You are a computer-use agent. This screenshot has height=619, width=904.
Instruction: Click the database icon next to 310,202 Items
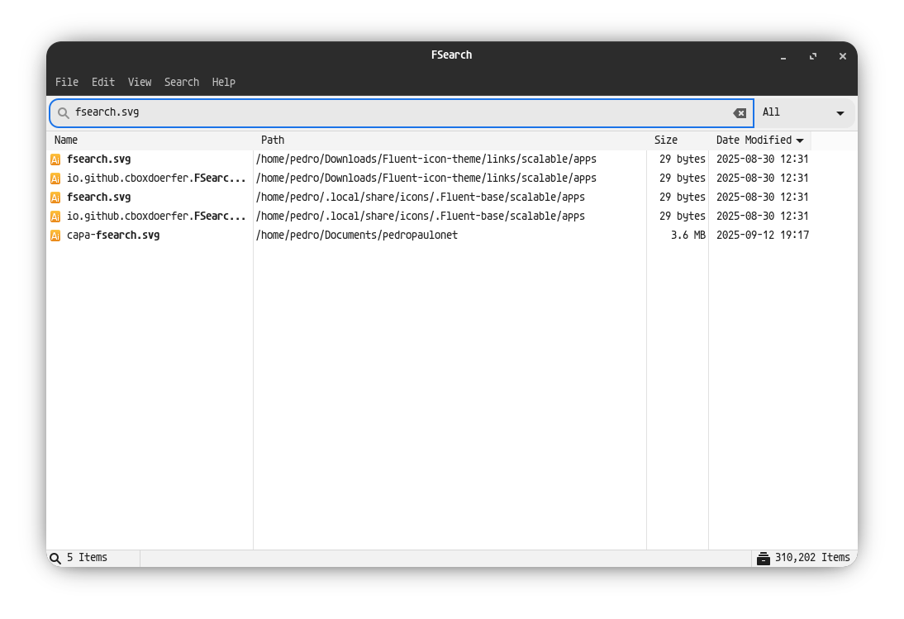(x=763, y=558)
